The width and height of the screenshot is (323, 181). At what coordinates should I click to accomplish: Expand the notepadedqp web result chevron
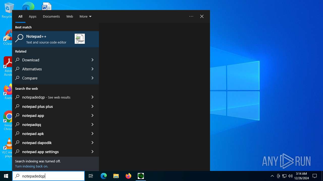coord(92,97)
